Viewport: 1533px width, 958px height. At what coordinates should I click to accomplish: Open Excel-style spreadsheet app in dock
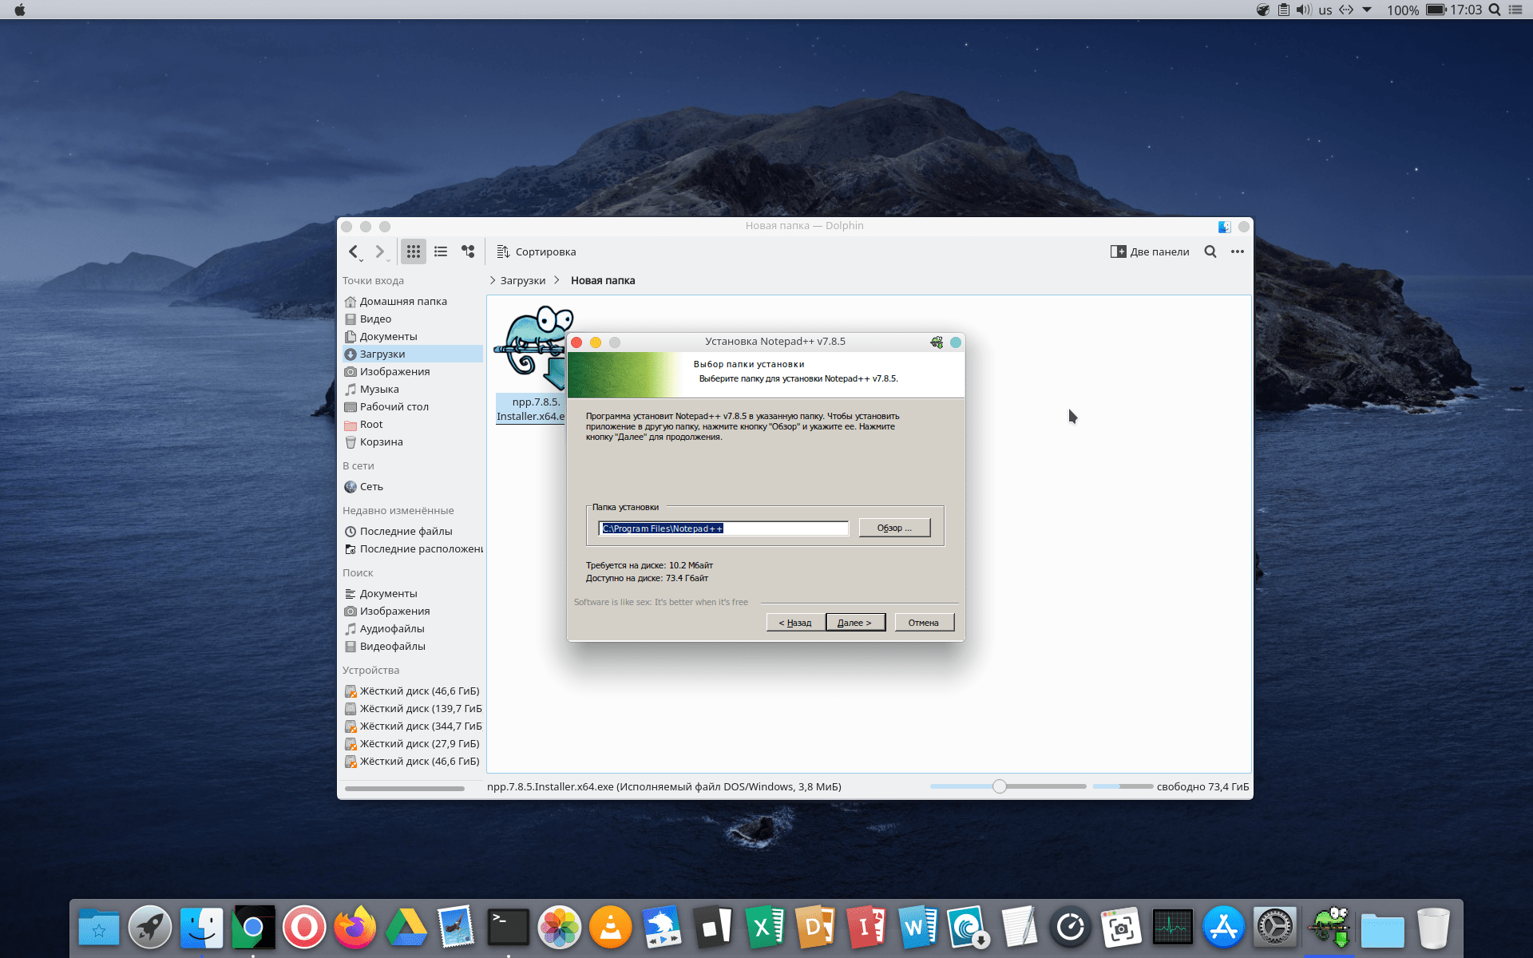click(764, 928)
